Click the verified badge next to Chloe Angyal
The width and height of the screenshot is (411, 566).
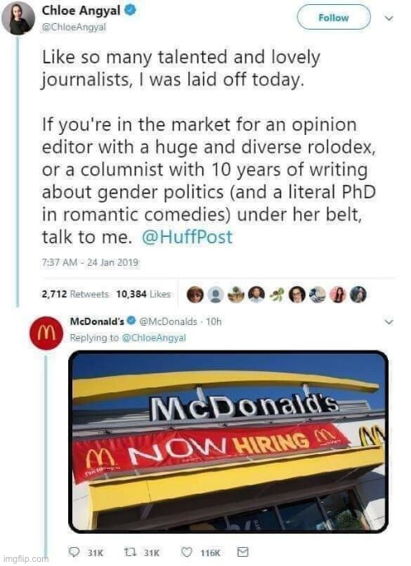pyautogui.click(x=130, y=11)
